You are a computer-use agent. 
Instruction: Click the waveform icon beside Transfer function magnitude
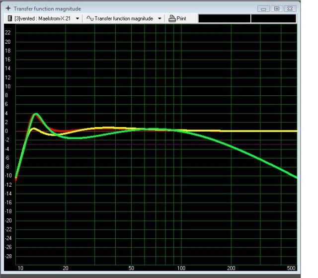(x=90, y=18)
